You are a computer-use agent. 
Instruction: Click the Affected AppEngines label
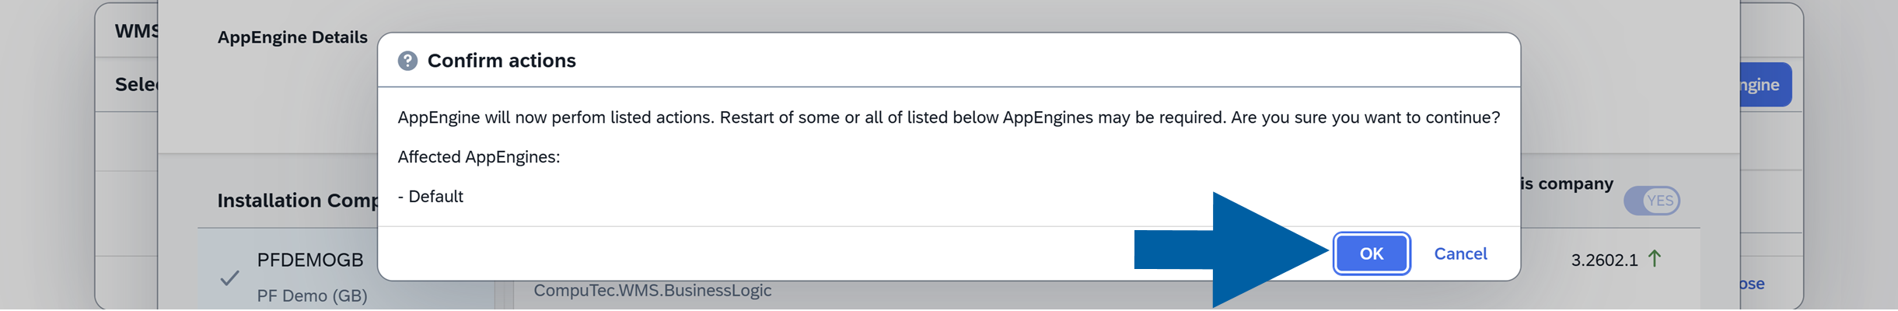(478, 157)
